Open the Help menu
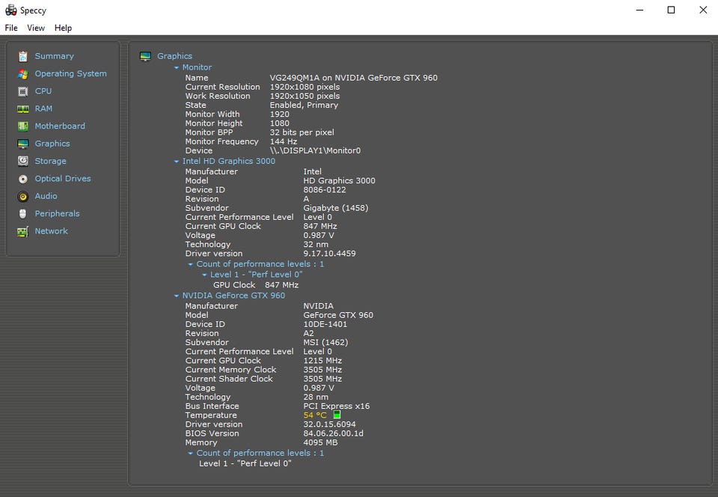This screenshot has height=497, width=718. click(x=63, y=28)
